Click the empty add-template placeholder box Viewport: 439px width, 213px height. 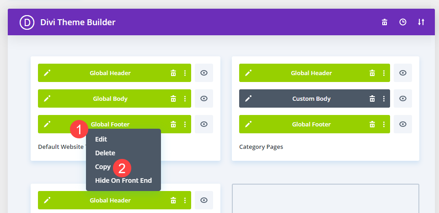tap(326, 198)
